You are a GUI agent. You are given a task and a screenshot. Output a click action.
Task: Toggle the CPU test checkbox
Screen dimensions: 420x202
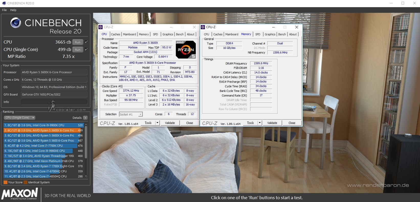pos(86,42)
